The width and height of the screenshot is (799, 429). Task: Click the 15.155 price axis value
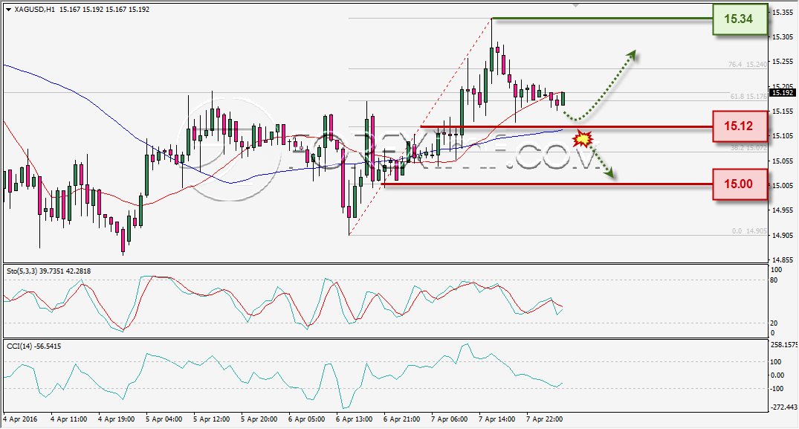pos(783,111)
